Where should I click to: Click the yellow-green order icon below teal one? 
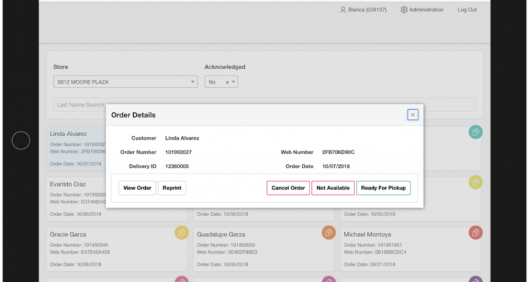pyautogui.click(x=475, y=182)
